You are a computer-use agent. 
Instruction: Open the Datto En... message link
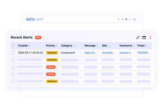pos(90,53)
